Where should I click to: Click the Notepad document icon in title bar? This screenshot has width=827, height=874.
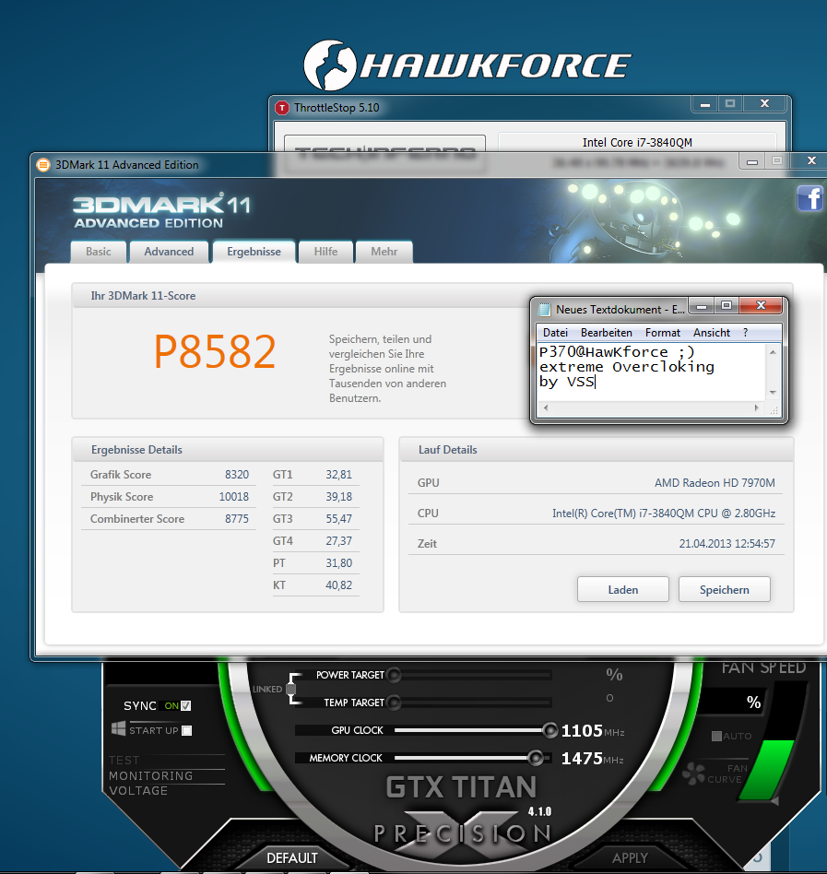click(545, 310)
